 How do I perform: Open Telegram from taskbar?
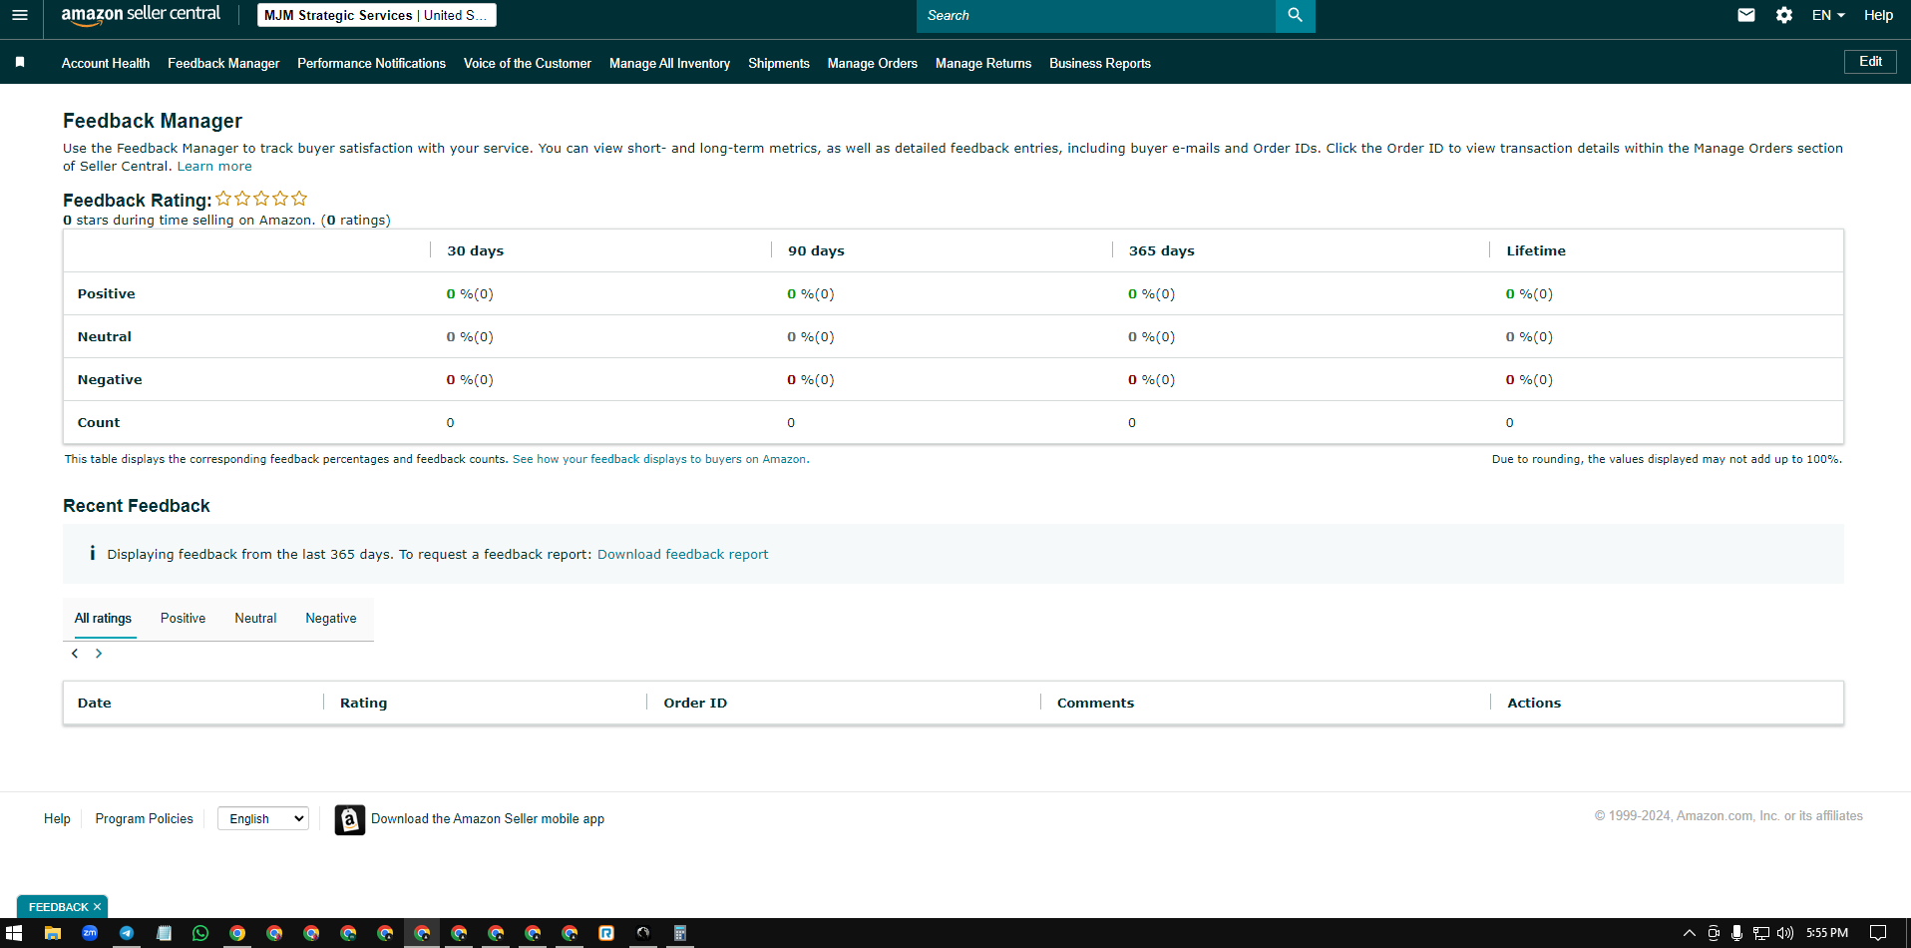point(127,933)
